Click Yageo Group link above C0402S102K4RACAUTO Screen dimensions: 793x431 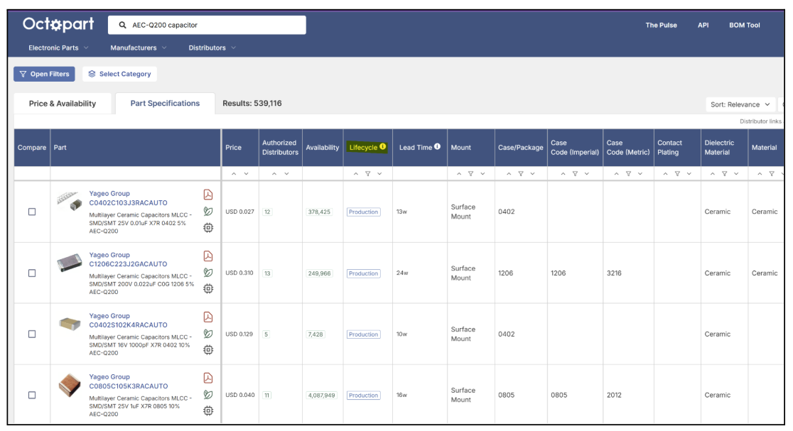click(x=109, y=316)
